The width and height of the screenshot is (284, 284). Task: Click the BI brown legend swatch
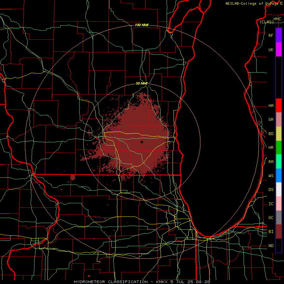[x=279, y=232]
